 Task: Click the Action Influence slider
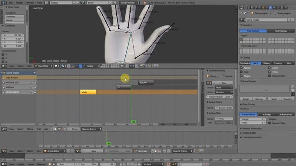click(x=219, y=97)
